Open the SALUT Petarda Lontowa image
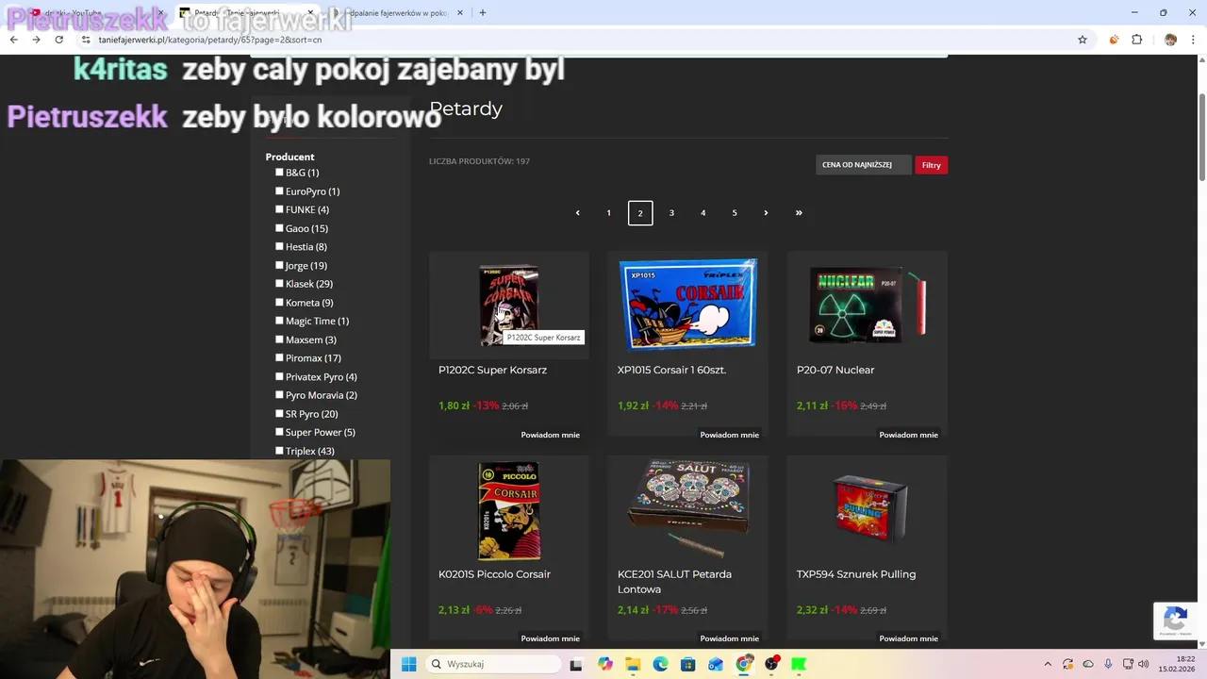 pyautogui.click(x=688, y=509)
